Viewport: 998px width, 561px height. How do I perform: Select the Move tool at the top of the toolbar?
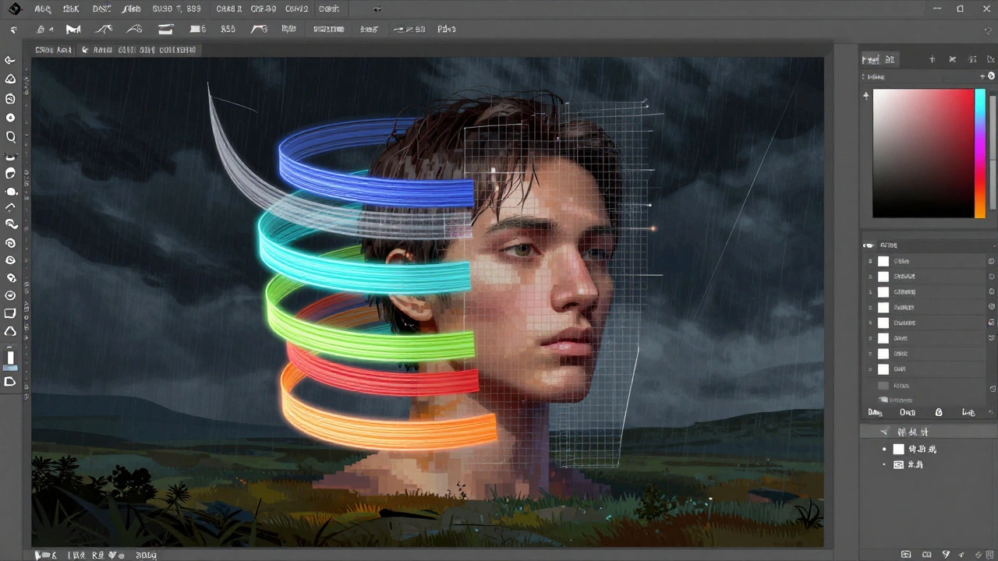click(x=10, y=60)
